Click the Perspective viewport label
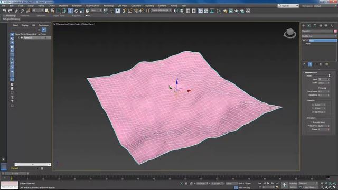Viewport: 338px width, 190px height. [63, 24]
